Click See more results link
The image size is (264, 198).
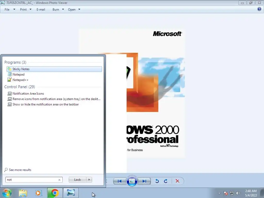(18, 170)
